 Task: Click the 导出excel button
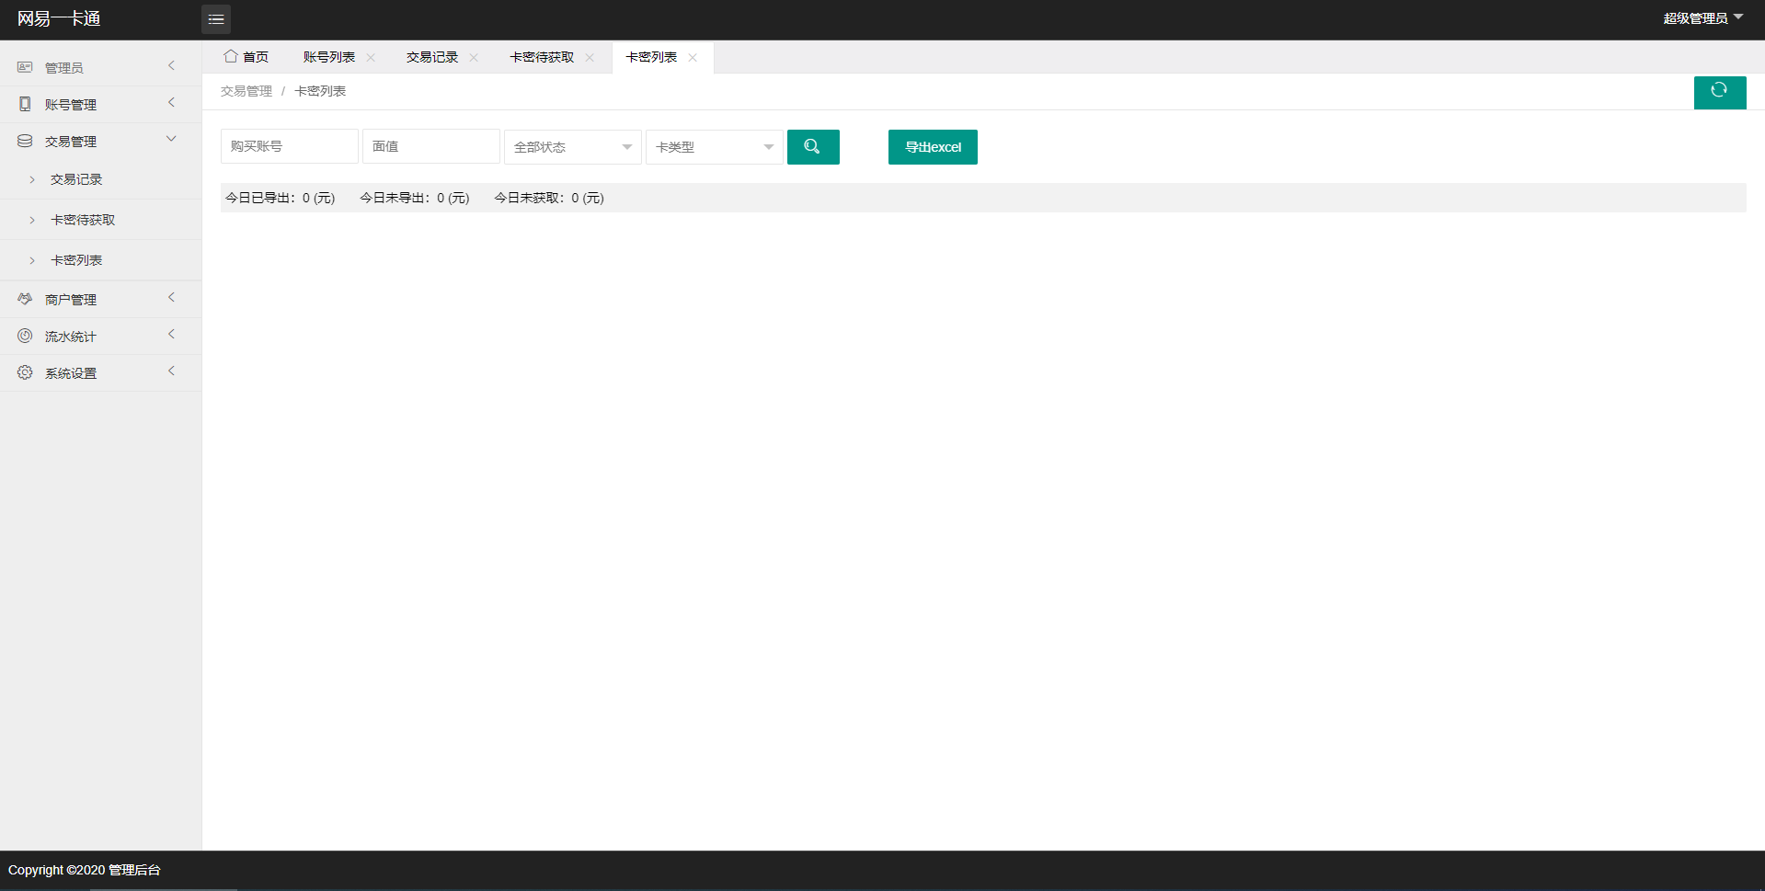point(932,146)
